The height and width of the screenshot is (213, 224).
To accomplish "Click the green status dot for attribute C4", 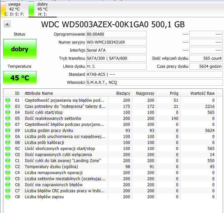I will (8, 172).
